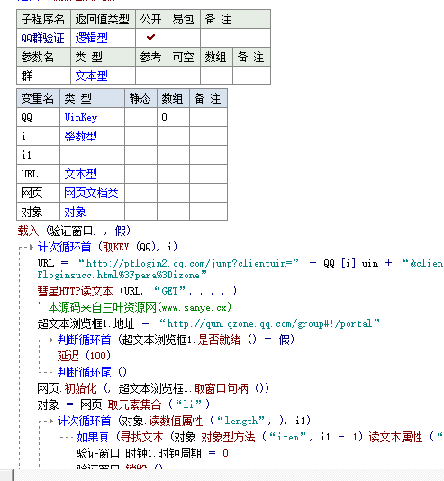
Task: Collapse the 判断循环首 loop arrow
Action: coord(51,340)
